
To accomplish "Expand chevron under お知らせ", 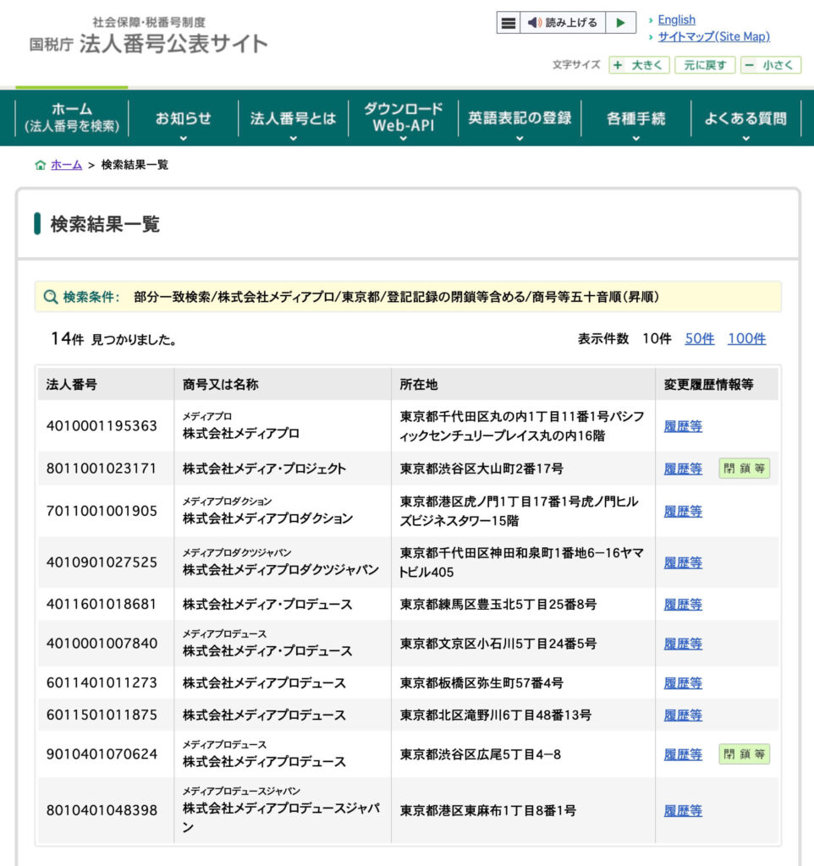I will click(x=184, y=138).
